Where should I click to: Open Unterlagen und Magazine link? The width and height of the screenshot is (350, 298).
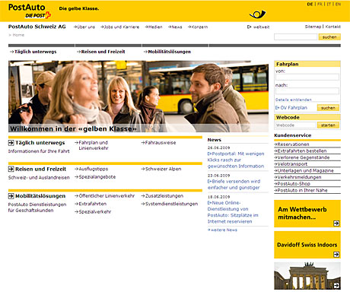tap(304, 171)
